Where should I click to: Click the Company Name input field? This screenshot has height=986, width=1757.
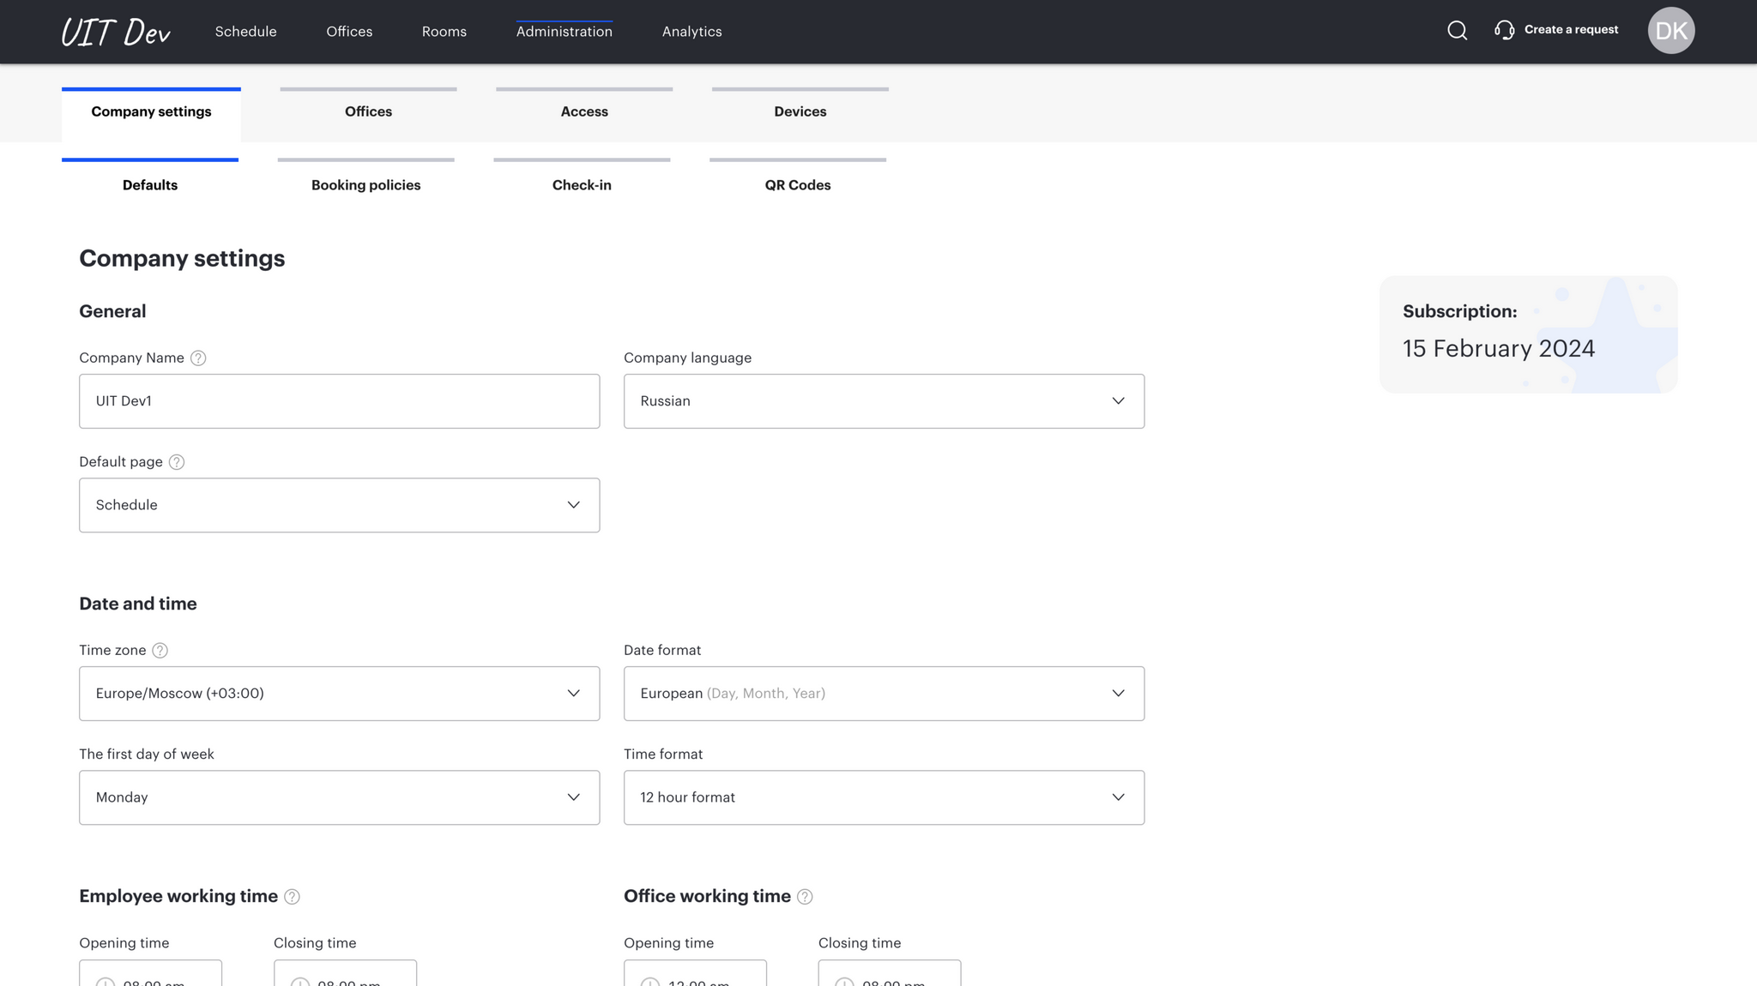pyautogui.click(x=339, y=401)
